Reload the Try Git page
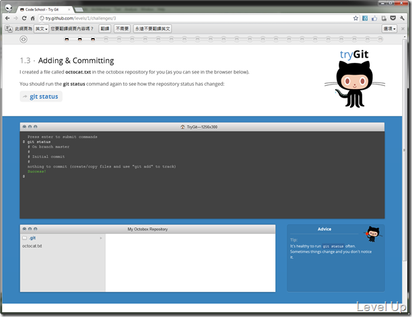 click(24, 18)
